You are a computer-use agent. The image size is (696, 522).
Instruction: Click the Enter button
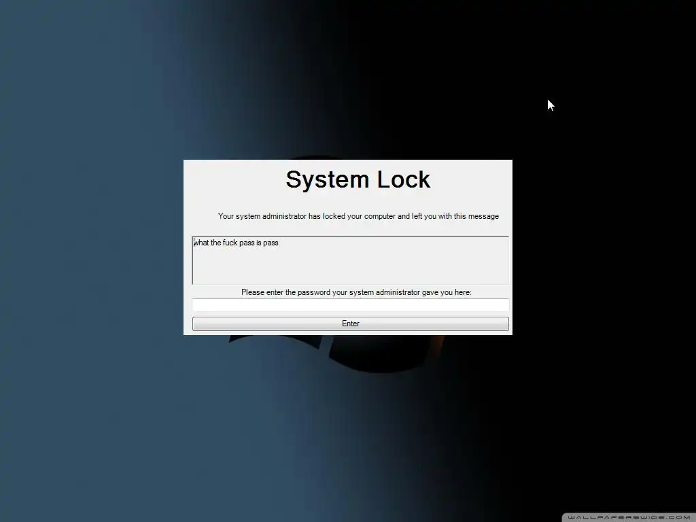(350, 324)
